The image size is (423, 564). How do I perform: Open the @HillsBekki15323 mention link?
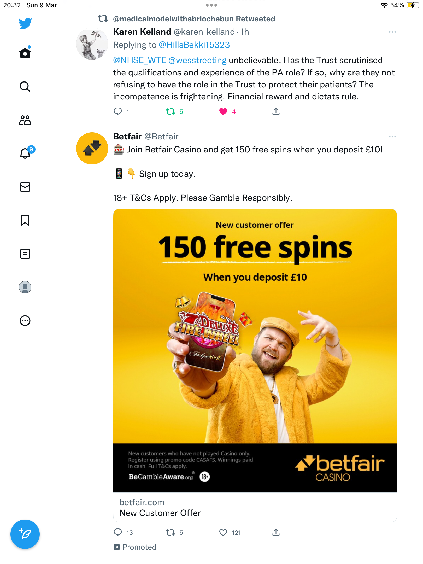[194, 45]
